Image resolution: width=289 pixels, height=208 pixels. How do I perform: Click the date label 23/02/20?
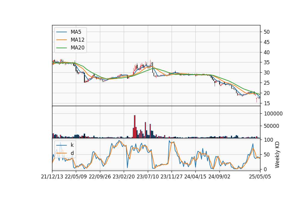pos(124,177)
